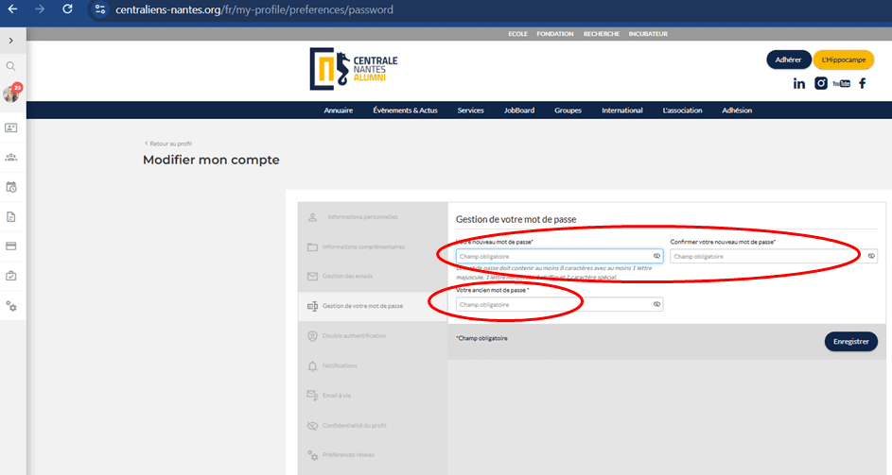This screenshot has width=892, height=475.
Task: Show the new password using eye icon
Action: coord(656,256)
